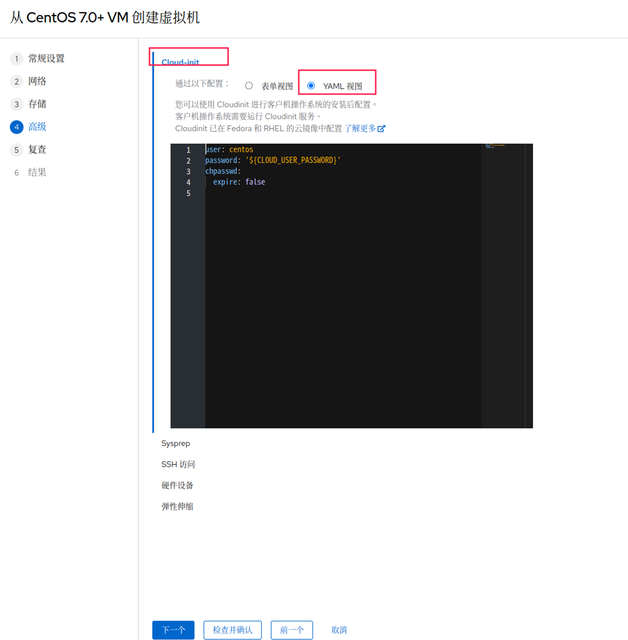The image size is (628, 640).
Task: Expand the SSH 访问 section
Action: 178,464
